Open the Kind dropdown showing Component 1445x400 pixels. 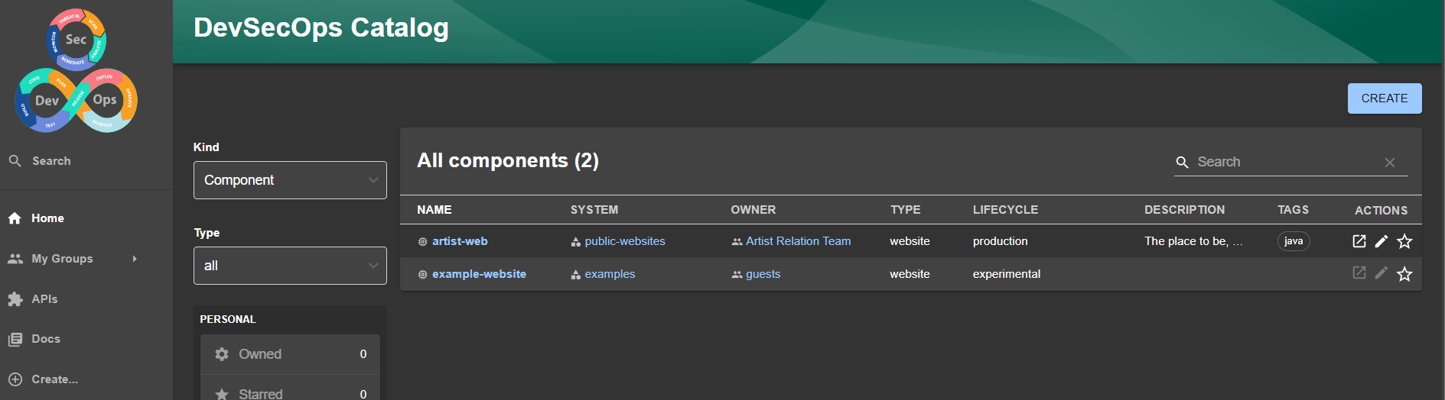(x=290, y=180)
